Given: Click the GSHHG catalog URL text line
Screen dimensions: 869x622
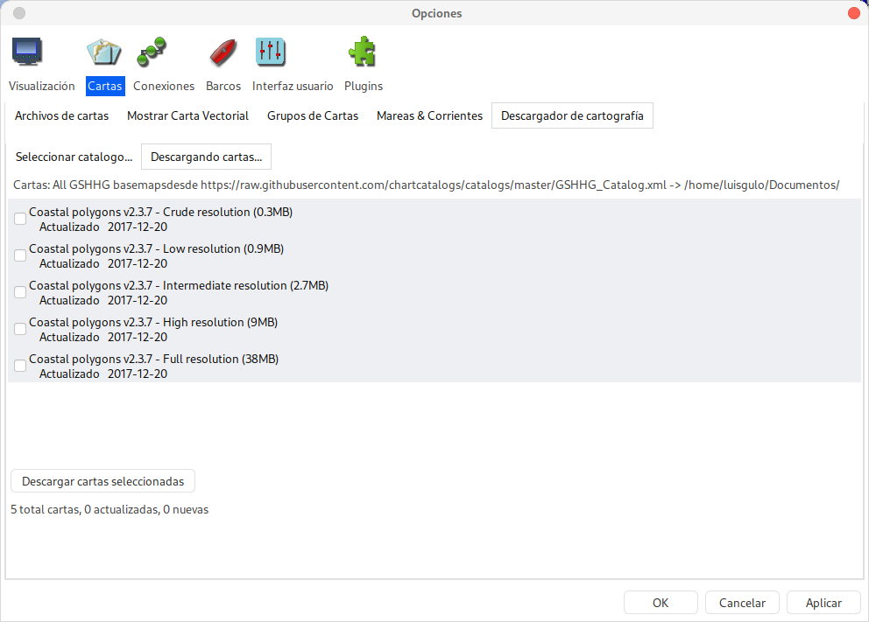Looking at the screenshot, I should pyautogui.click(x=427, y=185).
